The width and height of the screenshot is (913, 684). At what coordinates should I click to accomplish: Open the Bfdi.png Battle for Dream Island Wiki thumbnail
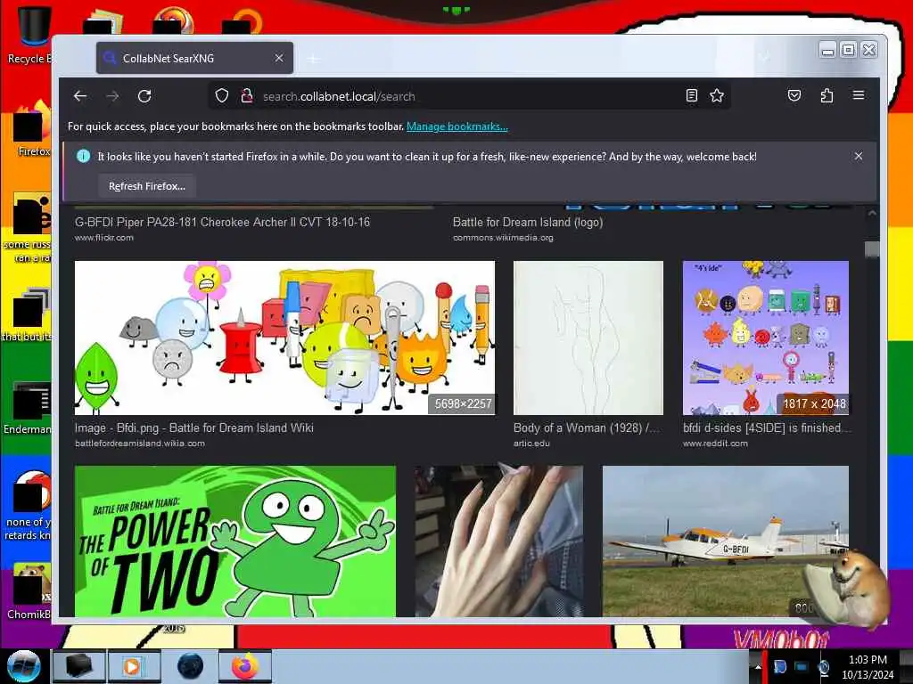(284, 338)
